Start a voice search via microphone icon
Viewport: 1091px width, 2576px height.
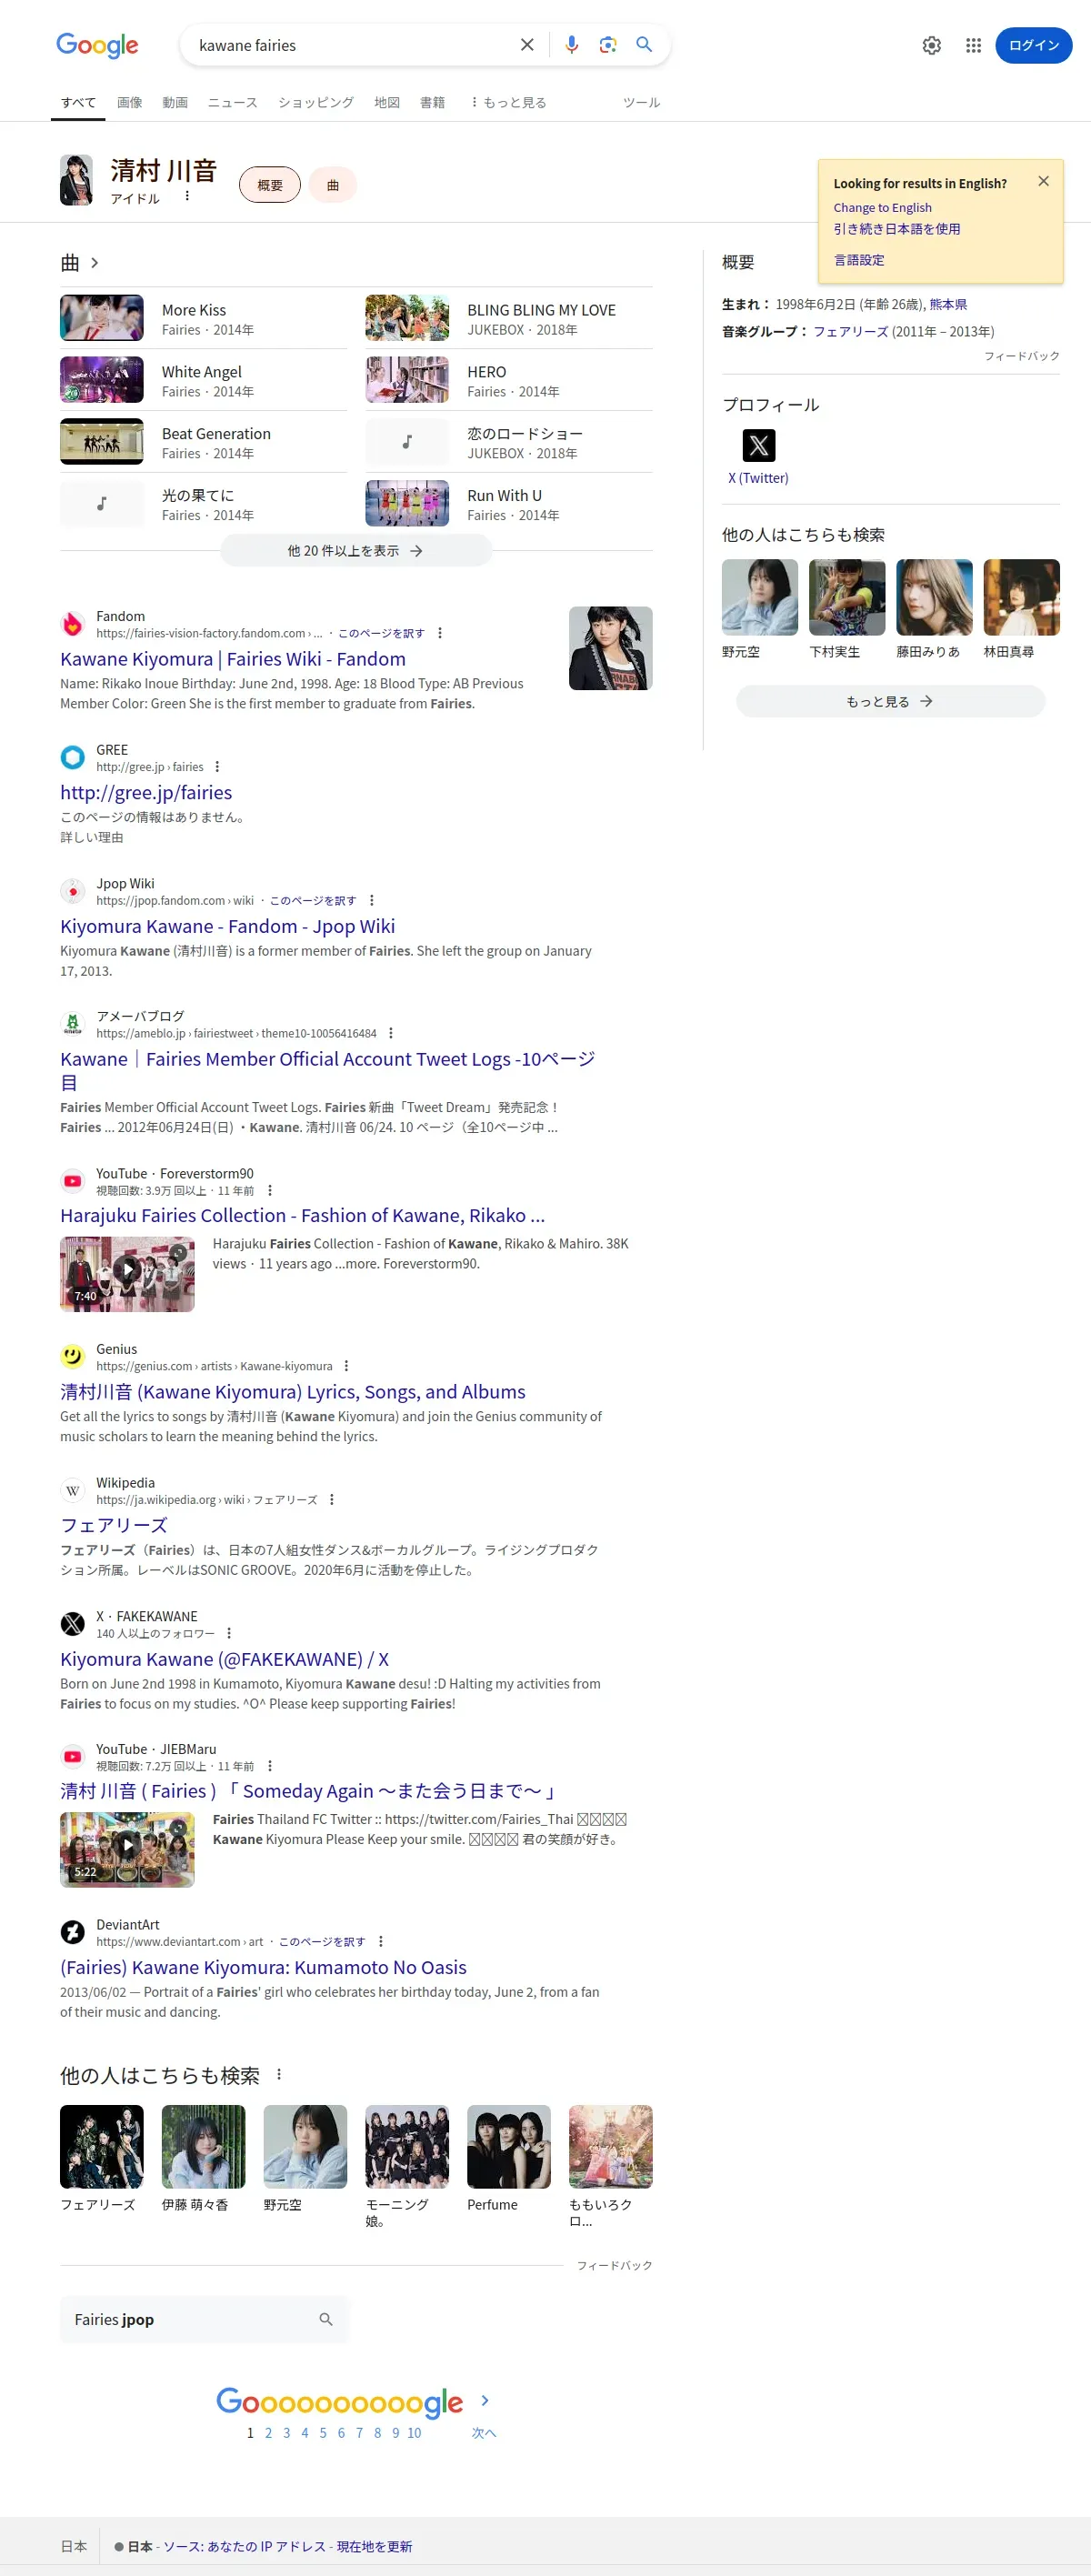point(571,45)
